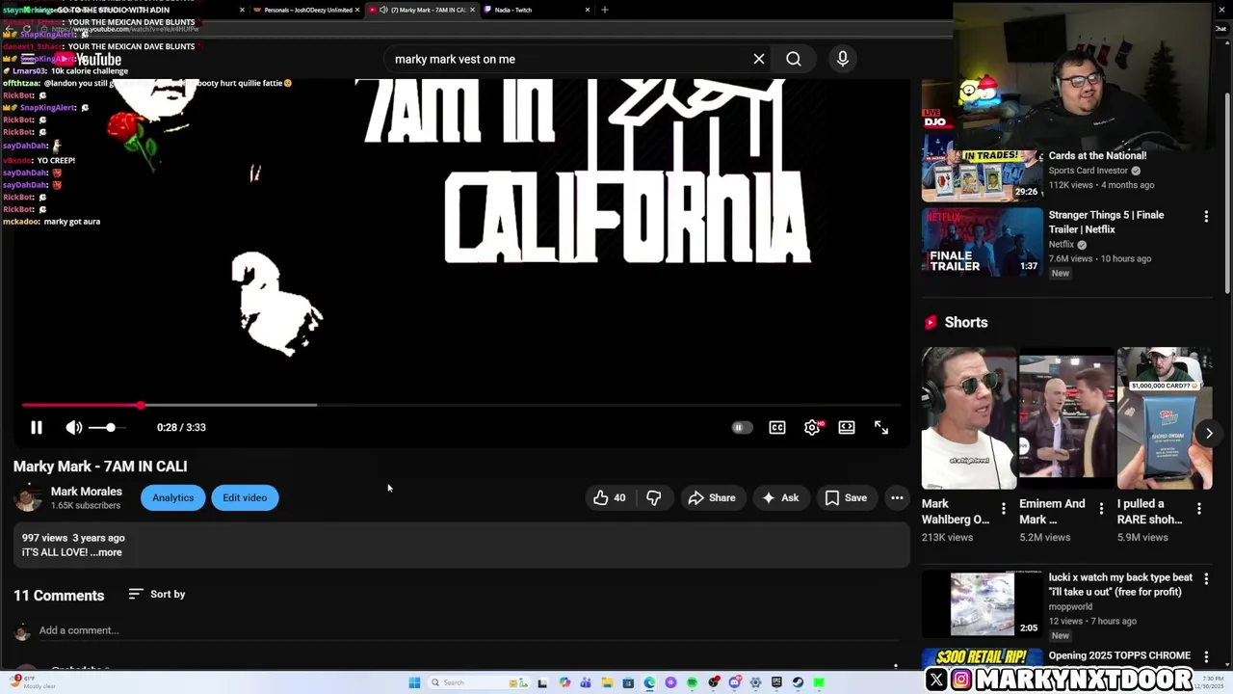Open Discord from the taskbar
The height and width of the screenshot is (694, 1233).
coord(735,682)
